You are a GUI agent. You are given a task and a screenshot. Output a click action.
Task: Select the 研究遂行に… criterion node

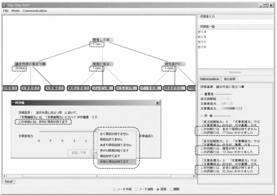pos(175,64)
